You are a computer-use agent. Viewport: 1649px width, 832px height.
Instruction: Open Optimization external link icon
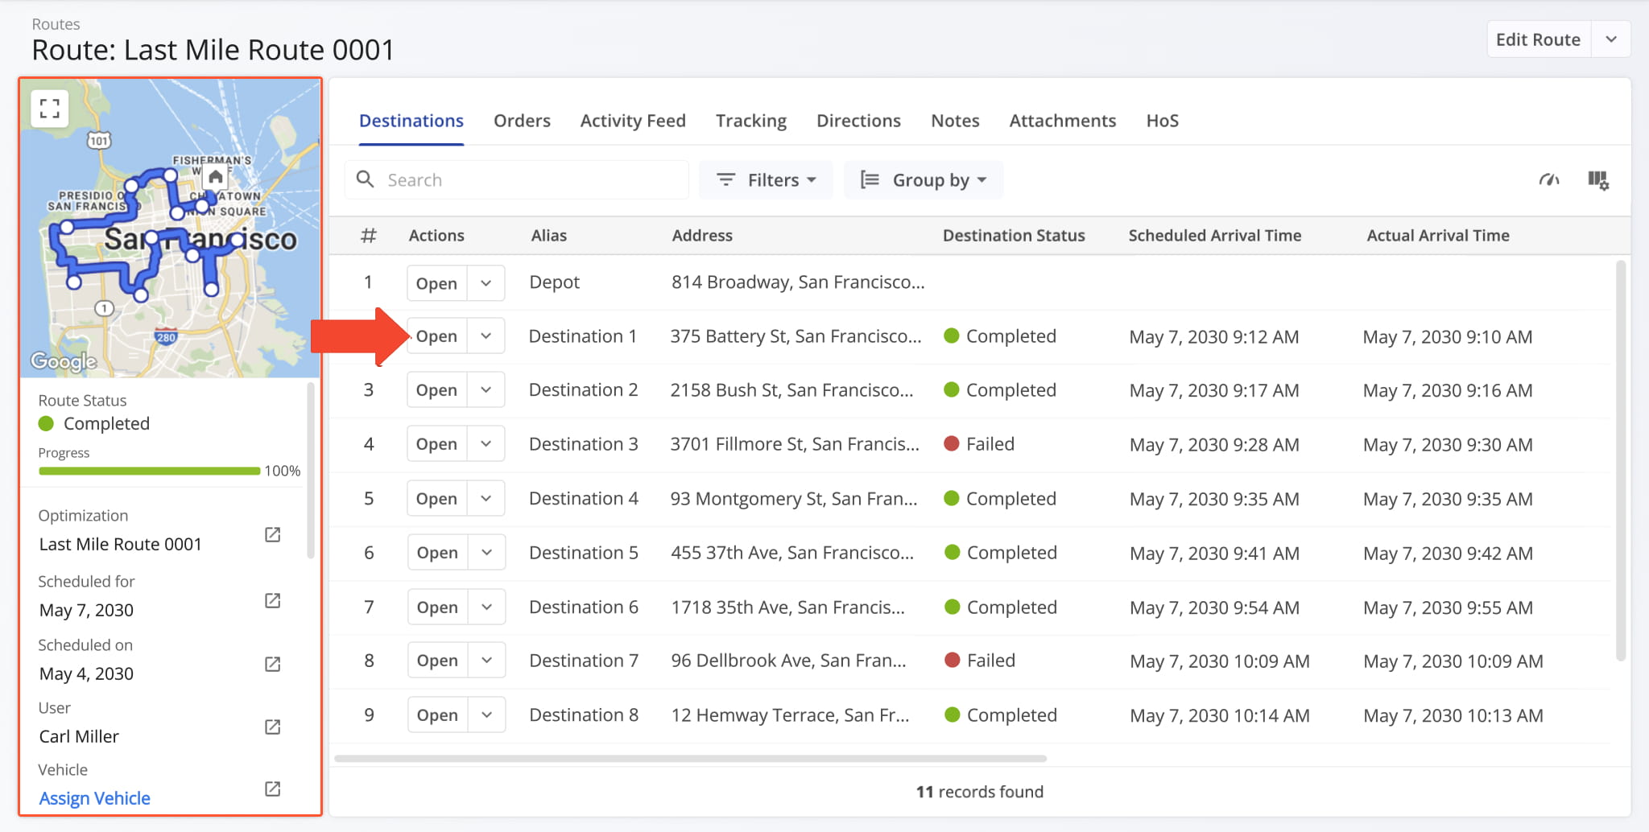[273, 535]
